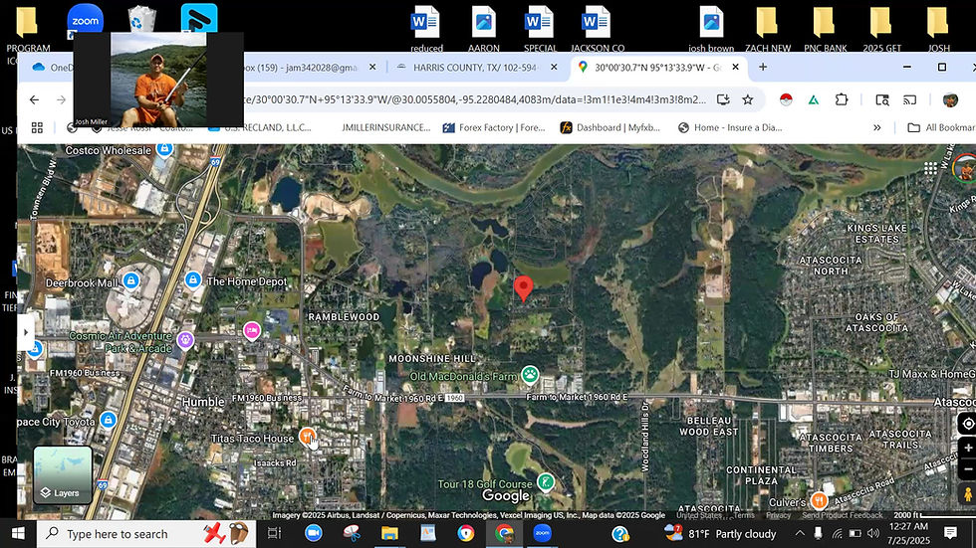The image size is (976, 548).
Task: Click the Tour 18 Golf Course marker
Action: [546, 482]
